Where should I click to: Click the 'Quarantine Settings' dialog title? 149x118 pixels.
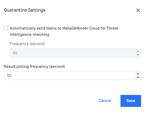pyautogui.click(x=25, y=10)
